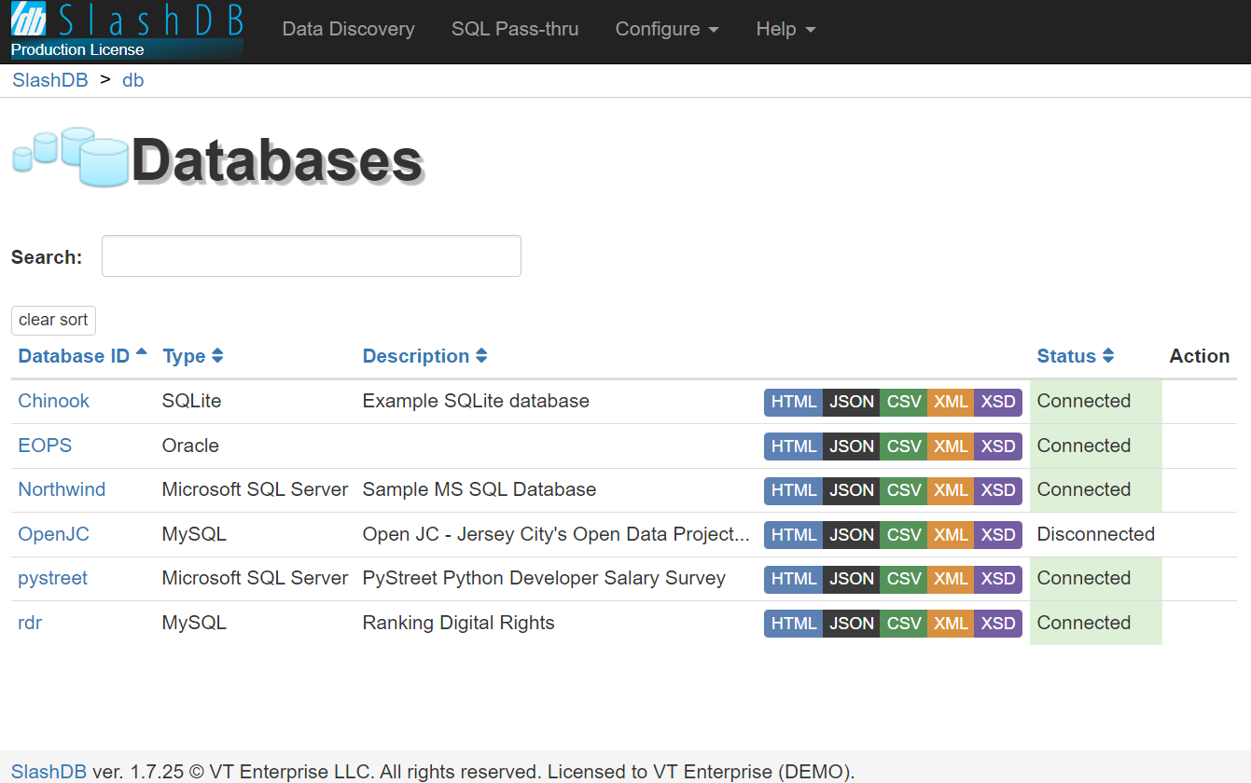The height and width of the screenshot is (783, 1251).
Task: View Chinook in JSON format
Action: 852,402
